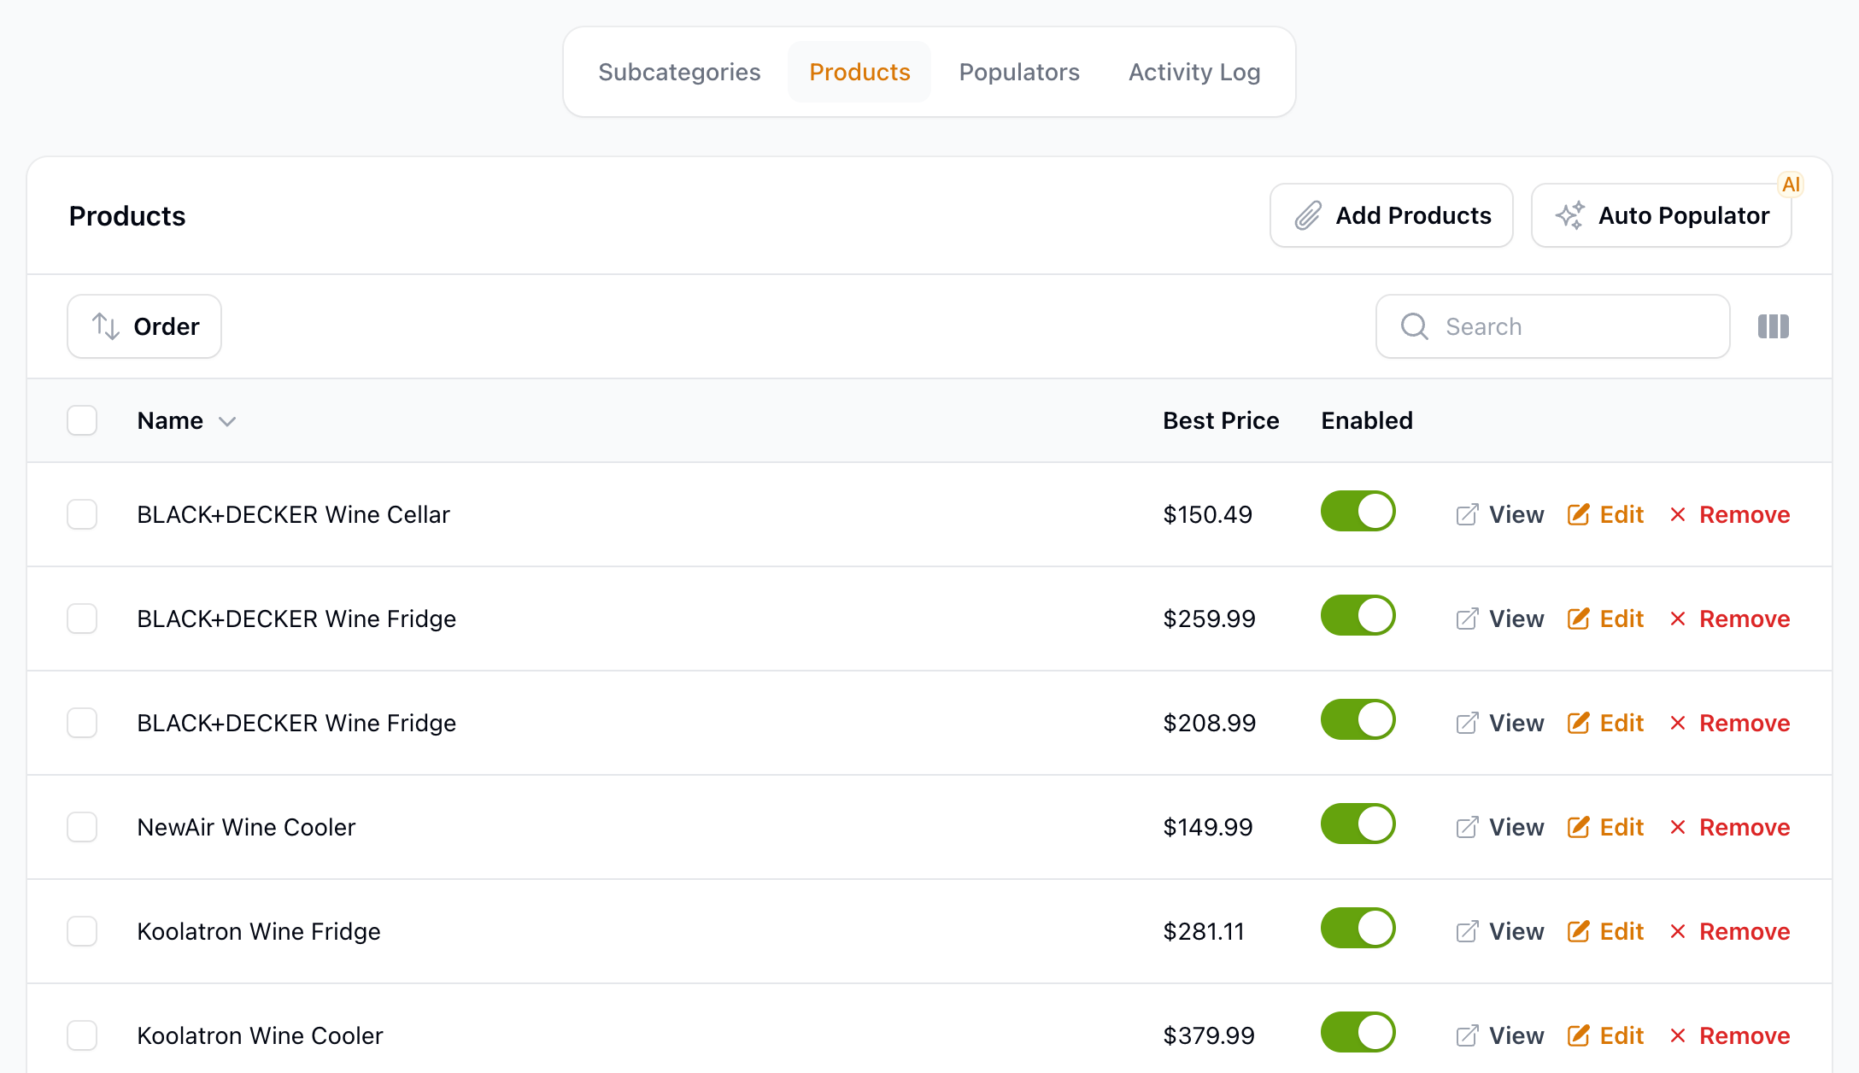The height and width of the screenshot is (1073, 1859).
Task: Click the Best Price column header
Action: tap(1221, 420)
